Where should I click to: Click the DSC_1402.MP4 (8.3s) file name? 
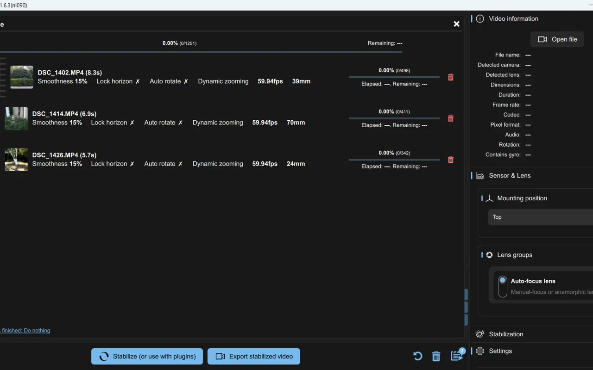tap(69, 73)
